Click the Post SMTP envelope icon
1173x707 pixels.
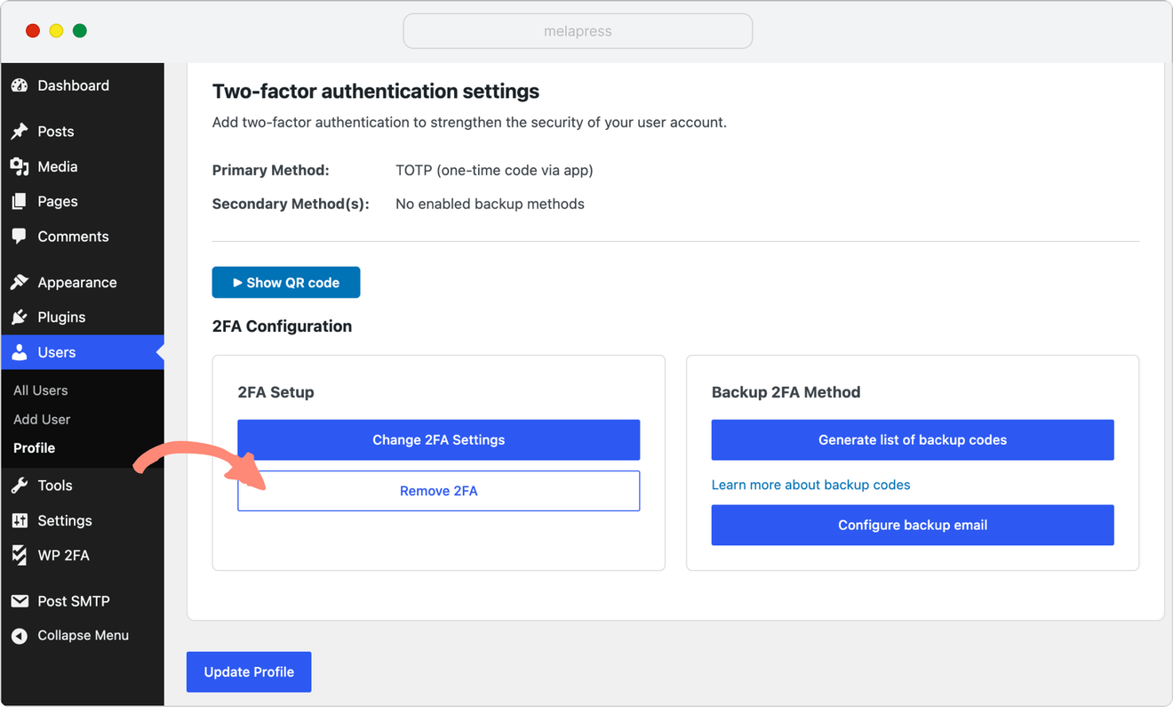[19, 601]
